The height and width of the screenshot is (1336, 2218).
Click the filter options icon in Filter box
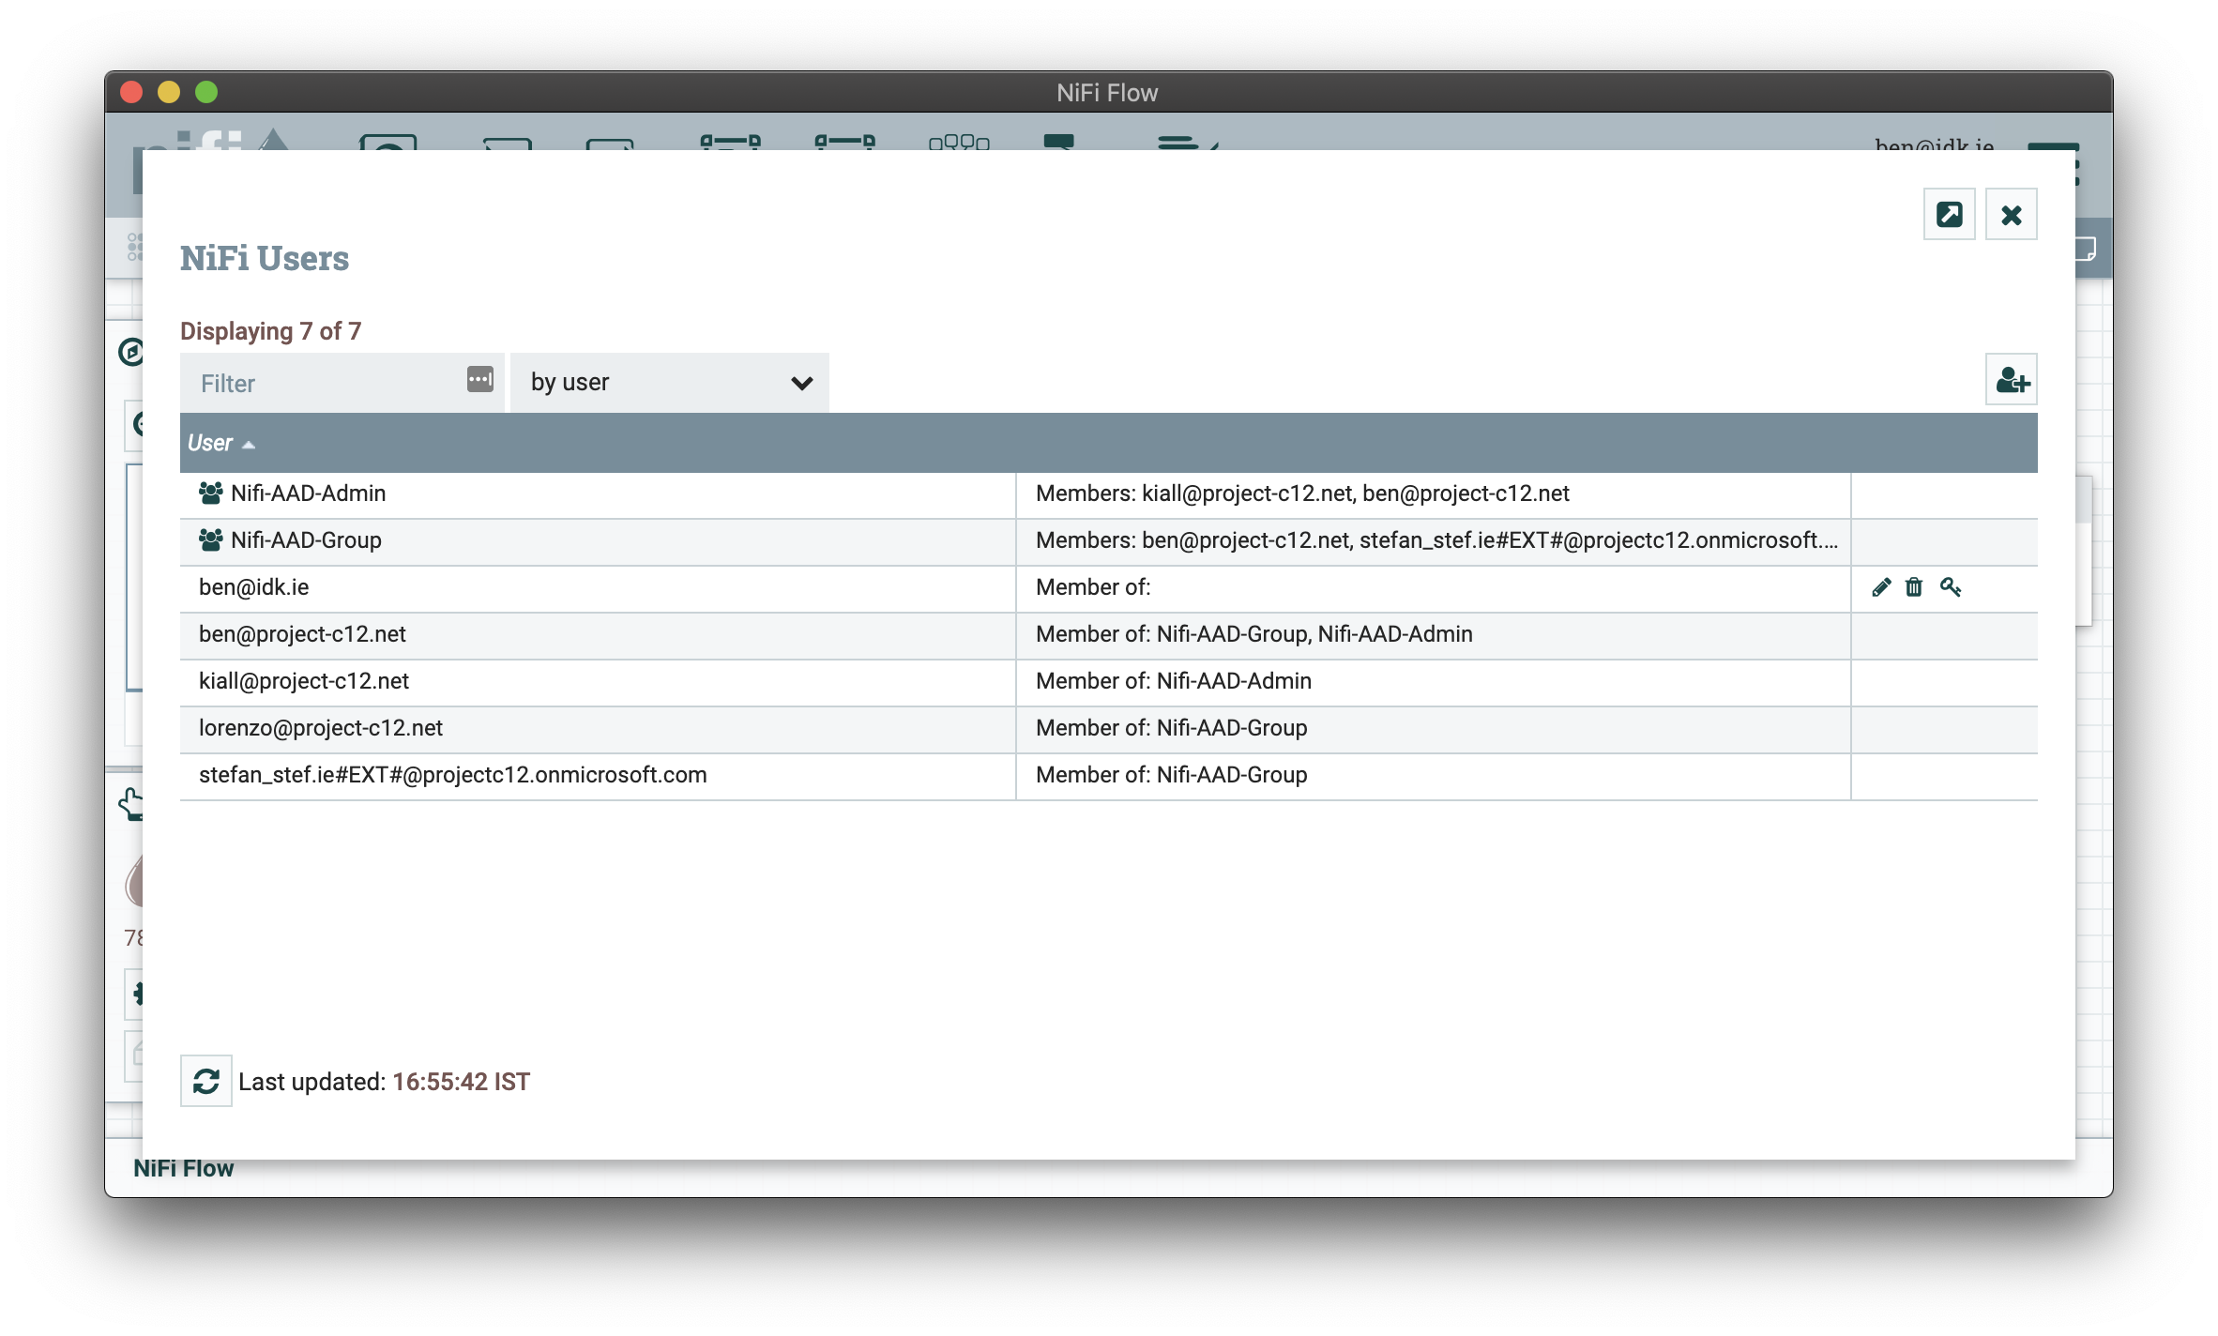pos(479,379)
